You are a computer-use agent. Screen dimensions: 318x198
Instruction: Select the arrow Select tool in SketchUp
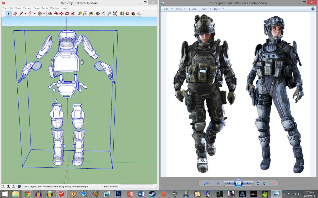click(8, 14)
